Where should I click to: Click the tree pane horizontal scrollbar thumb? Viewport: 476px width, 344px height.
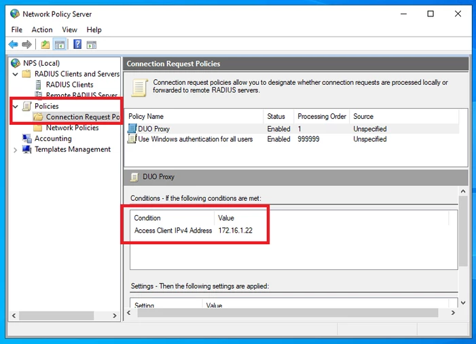point(56,316)
